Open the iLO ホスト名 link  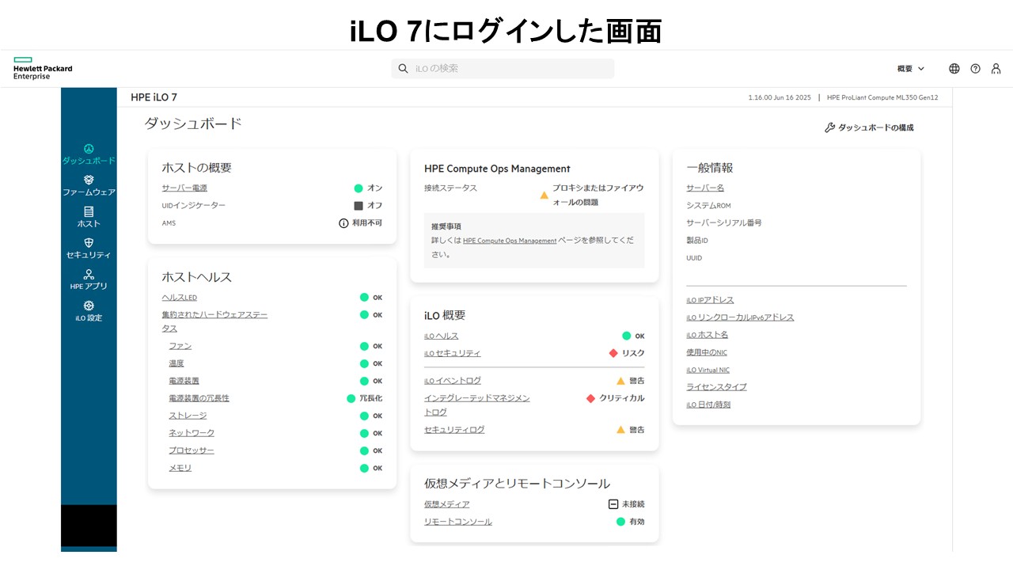point(707,335)
